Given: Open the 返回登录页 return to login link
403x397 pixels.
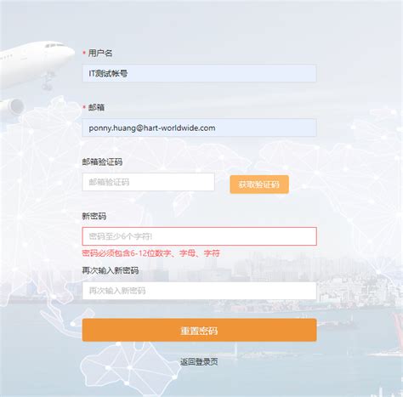Looking at the screenshot, I should click(x=199, y=361).
